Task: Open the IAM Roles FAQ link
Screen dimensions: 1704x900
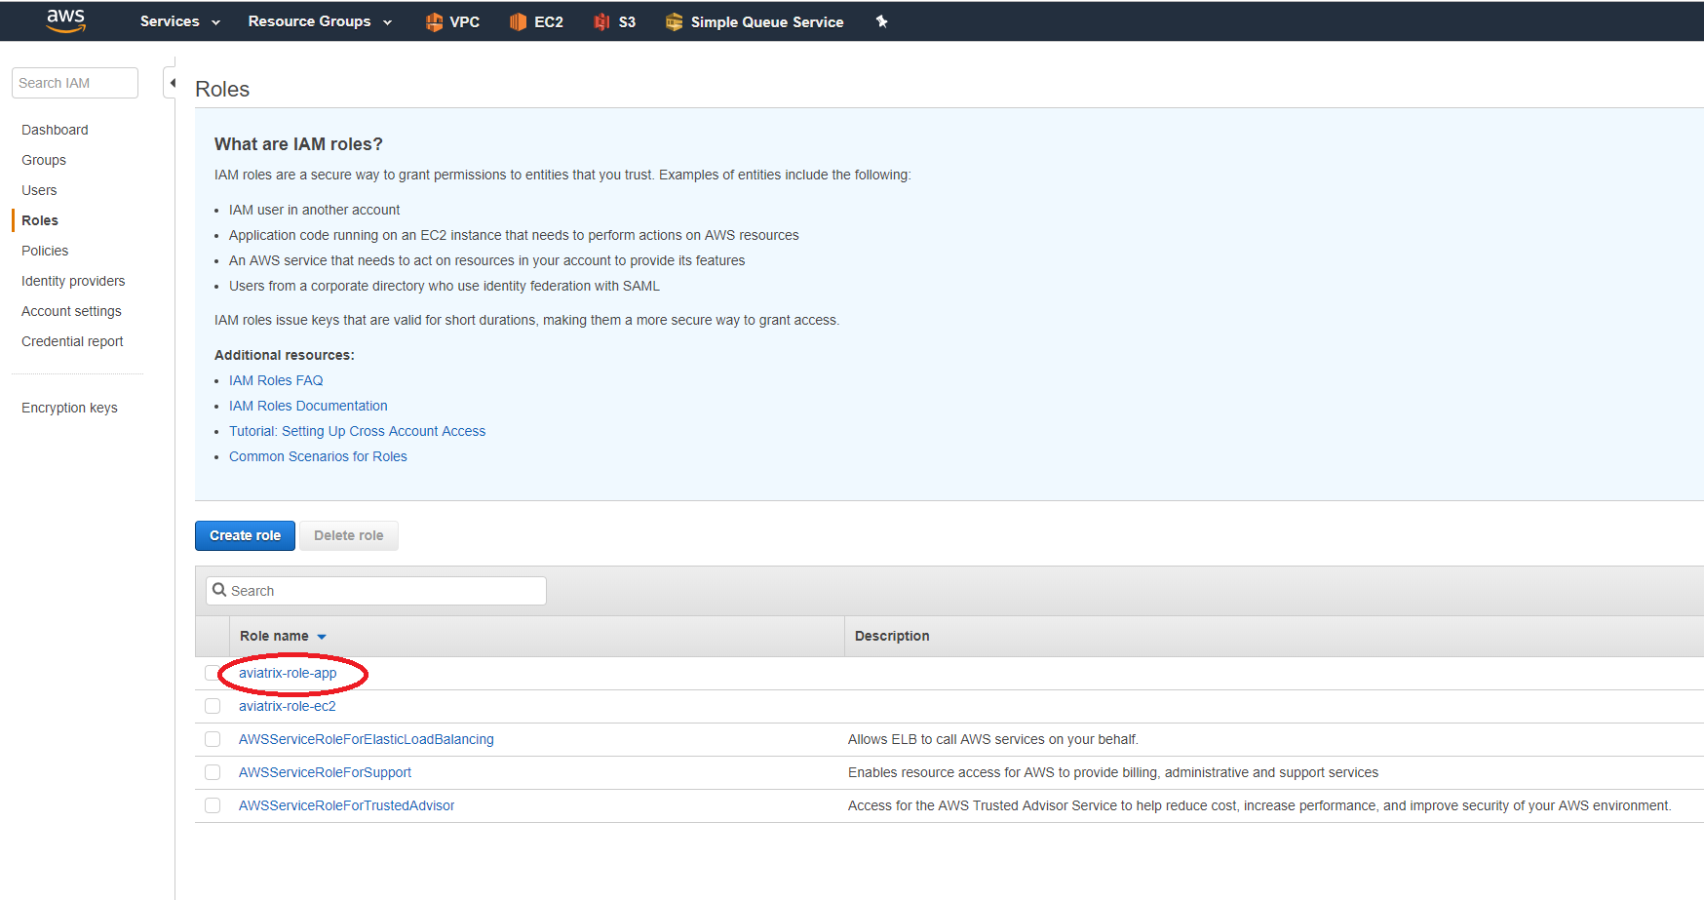Action: tap(276, 380)
